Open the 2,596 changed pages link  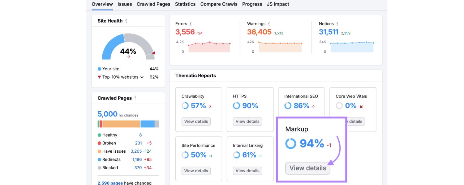(110, 183)
